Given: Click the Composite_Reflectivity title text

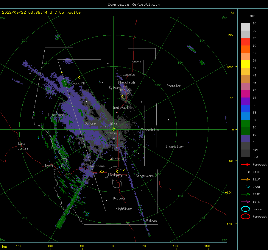Looking at the screenshot, I should click(x=134, y=4).
